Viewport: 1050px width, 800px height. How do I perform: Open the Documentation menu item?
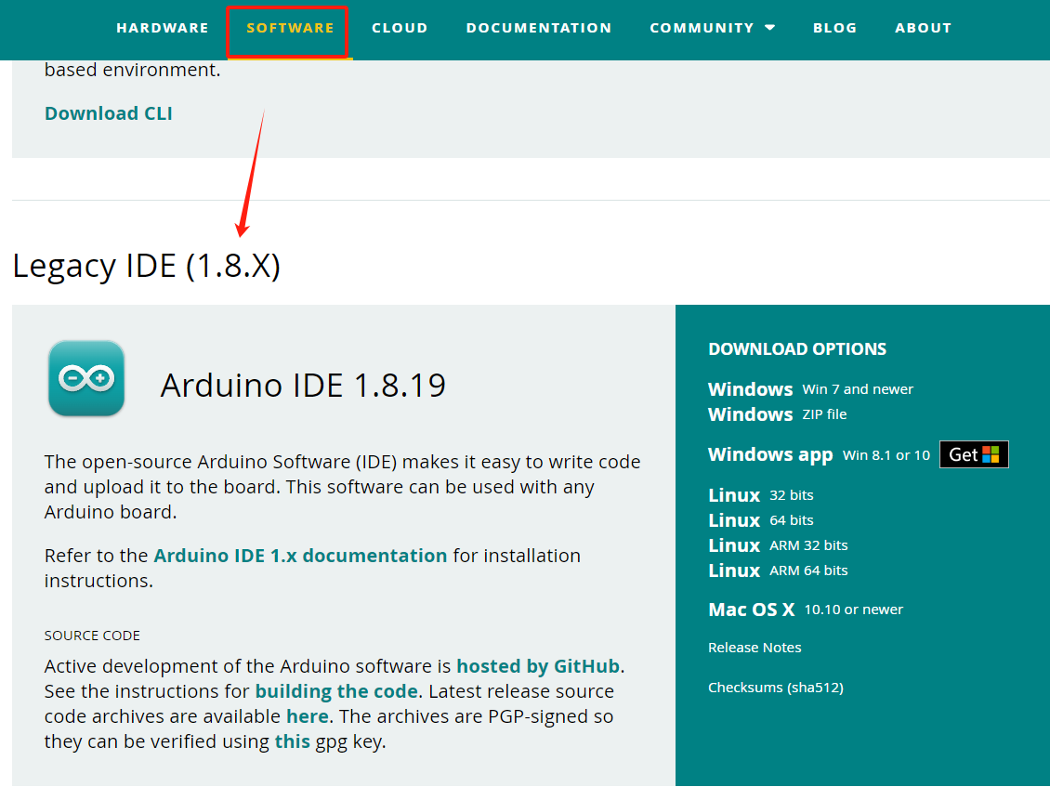[x=538, y=28]
